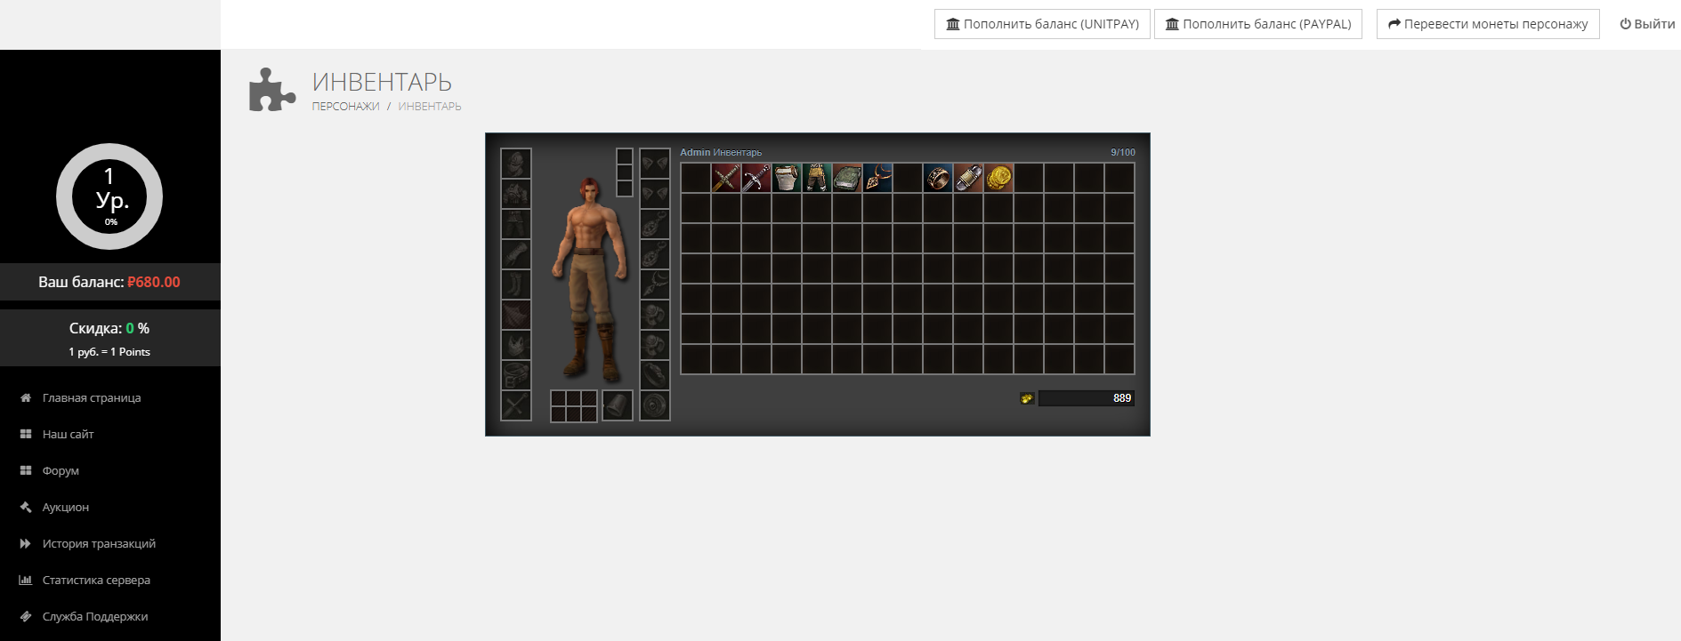Viewport: 1681px width, 641px height.
Task: Select the single sword inventory item
Action: (756, 178)
